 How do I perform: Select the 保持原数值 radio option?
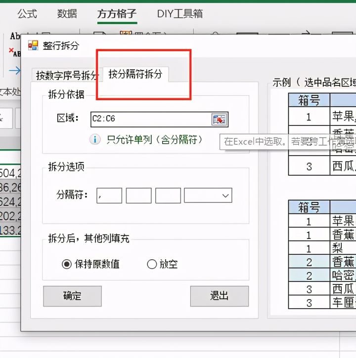[90, 264]
